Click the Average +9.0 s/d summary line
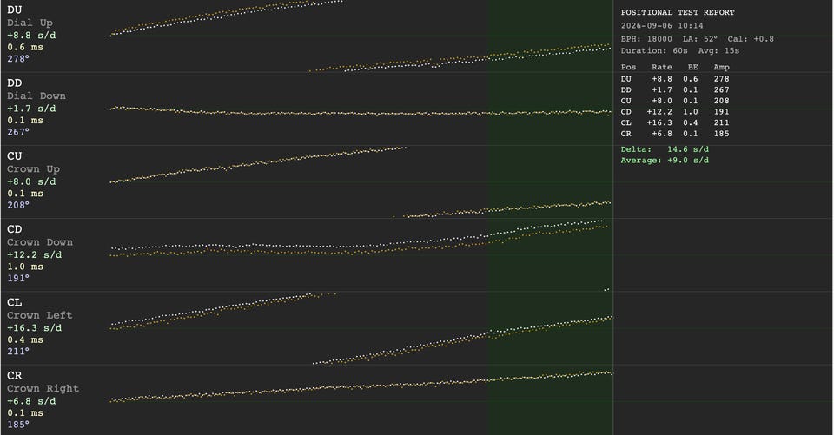Screen dimensions: 834x435 (x=665, y=160)
